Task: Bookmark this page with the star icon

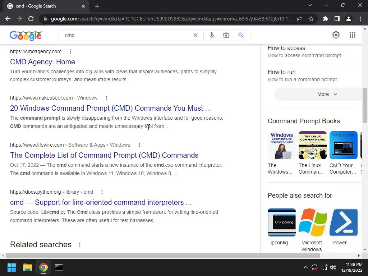Action: (311, 19)
